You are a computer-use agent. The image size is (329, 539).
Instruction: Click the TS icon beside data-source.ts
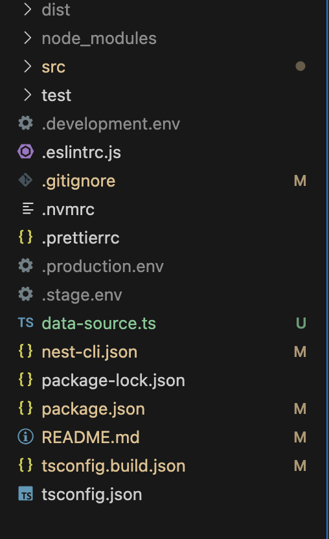(x=25, y=323)
